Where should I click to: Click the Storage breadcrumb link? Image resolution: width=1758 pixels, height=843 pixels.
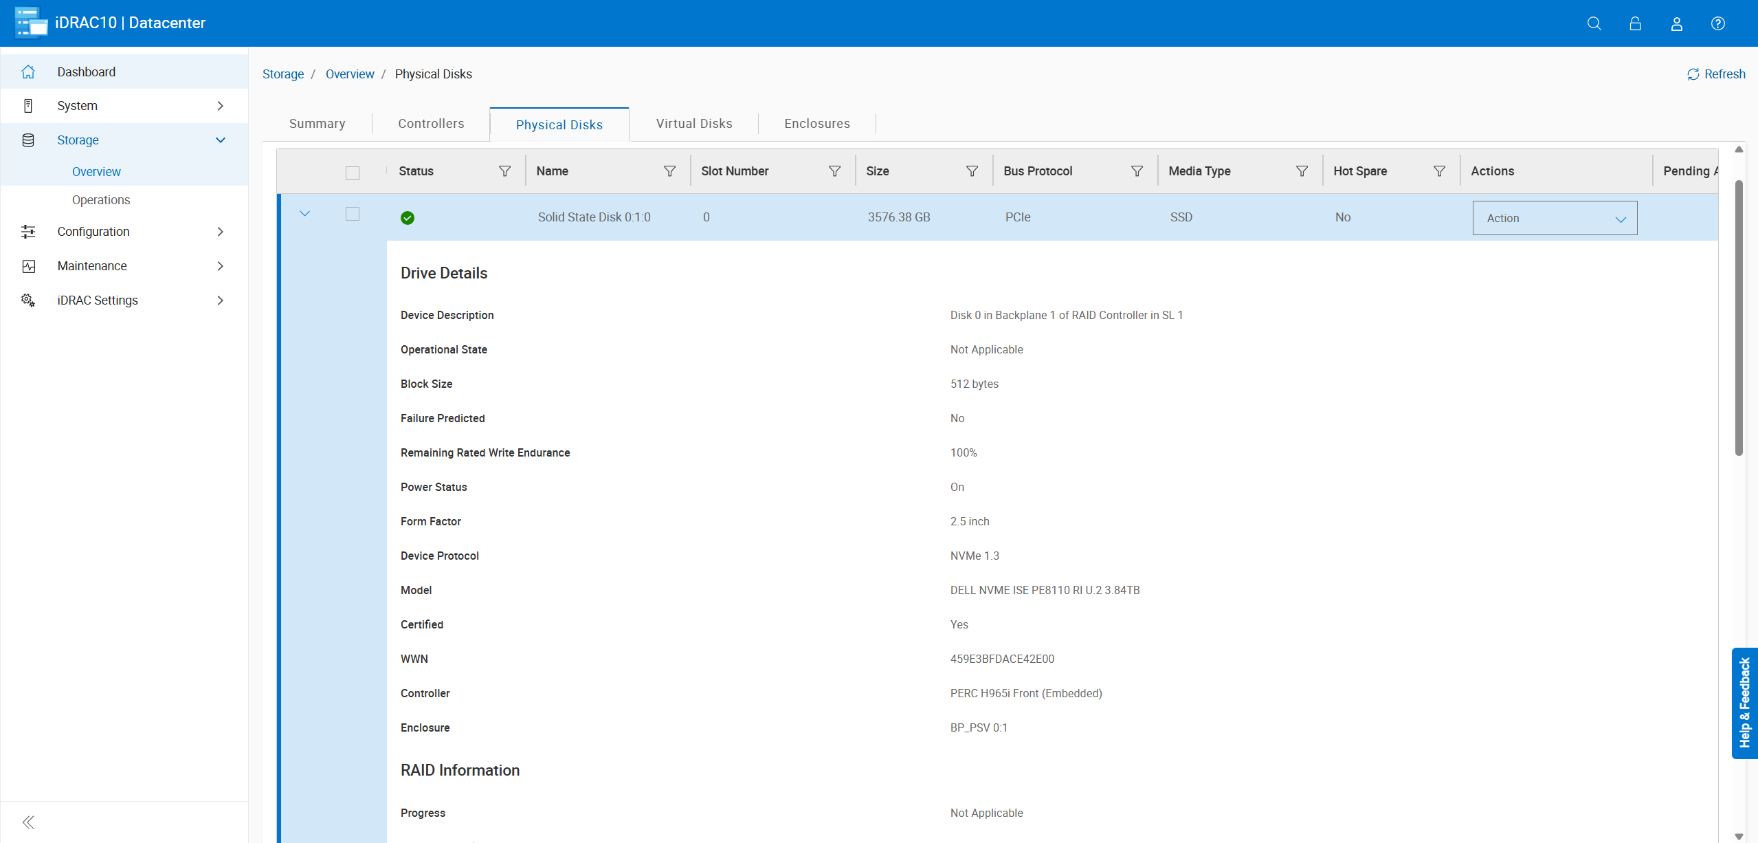[283, 74]
